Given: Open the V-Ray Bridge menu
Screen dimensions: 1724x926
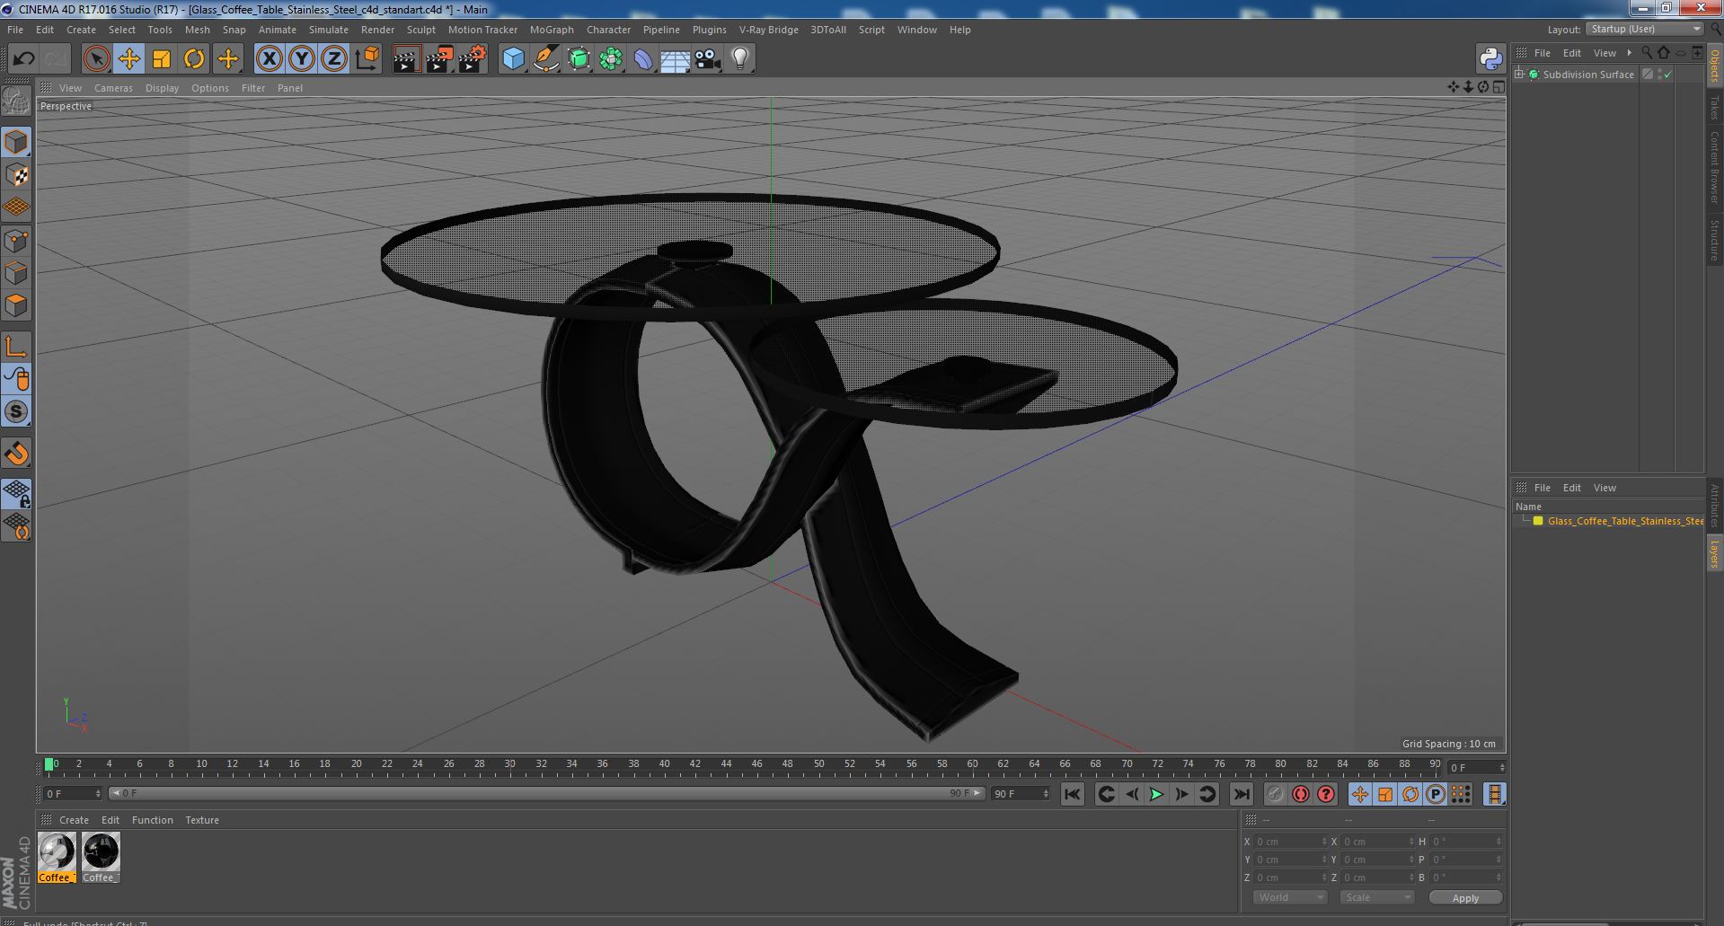Looking at the screenshot, I should [x=768, y=30].
